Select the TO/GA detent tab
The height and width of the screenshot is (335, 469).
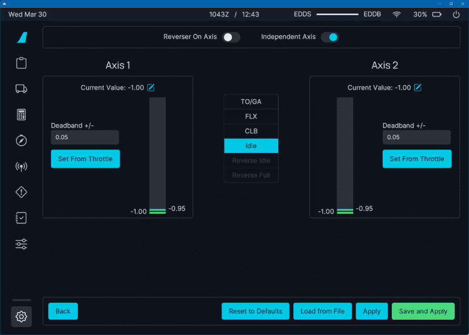click(251, 102)
